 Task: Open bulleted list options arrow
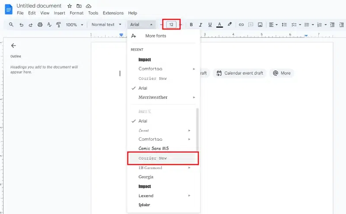pyautogui.click(x=313, y=25)
